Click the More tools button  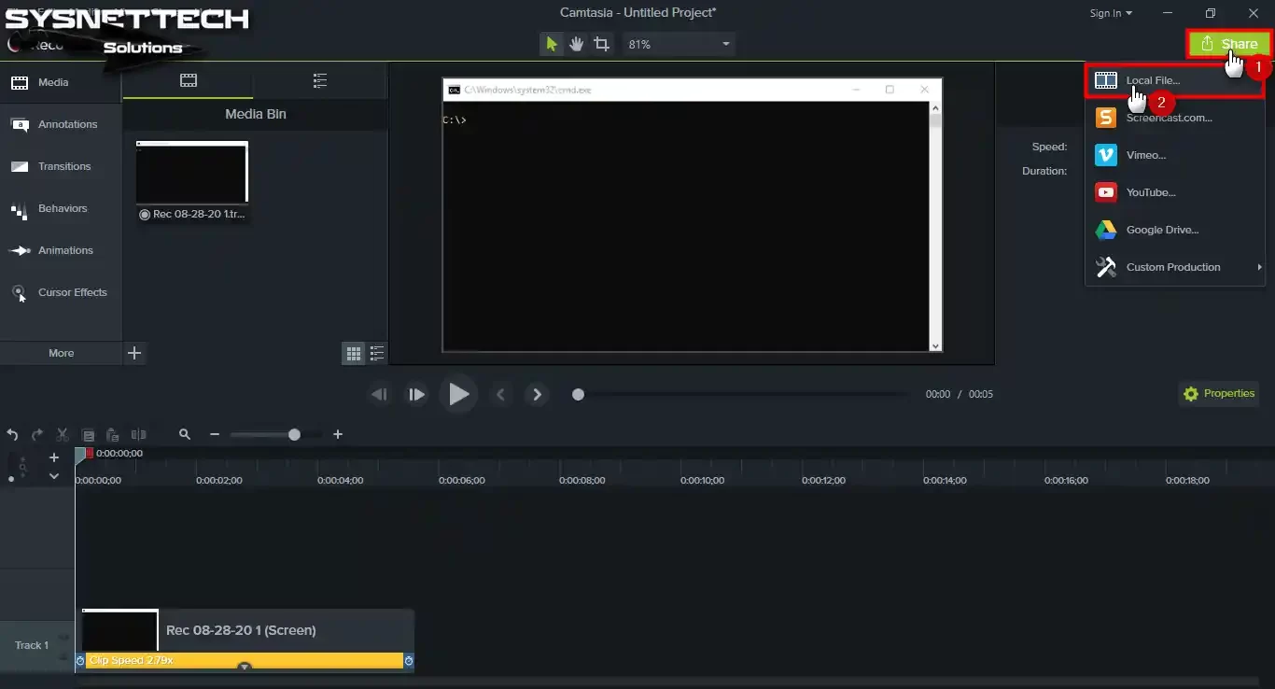tap(61, 353)
